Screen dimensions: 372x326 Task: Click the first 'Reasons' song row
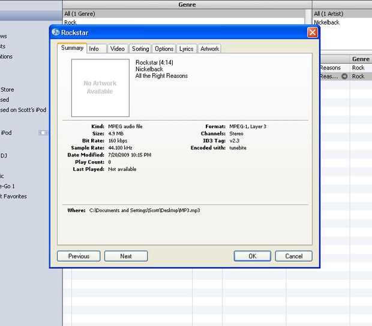[330, 68]
